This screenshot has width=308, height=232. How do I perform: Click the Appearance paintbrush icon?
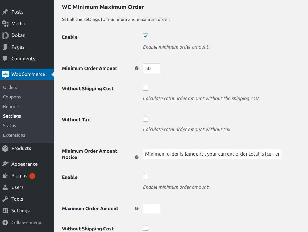click(5, 164)
